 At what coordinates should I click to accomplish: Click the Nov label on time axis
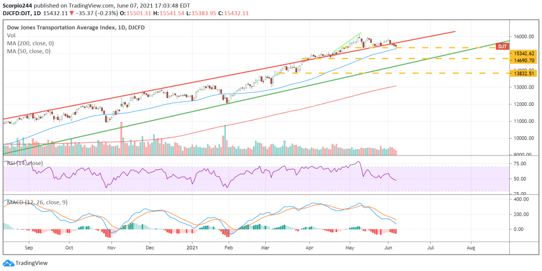point(111,247)
